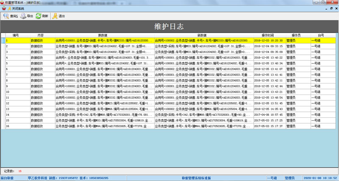Click the 前台称重 status bar item
This screenshot has width=339, height=181.
click(9, 178)
